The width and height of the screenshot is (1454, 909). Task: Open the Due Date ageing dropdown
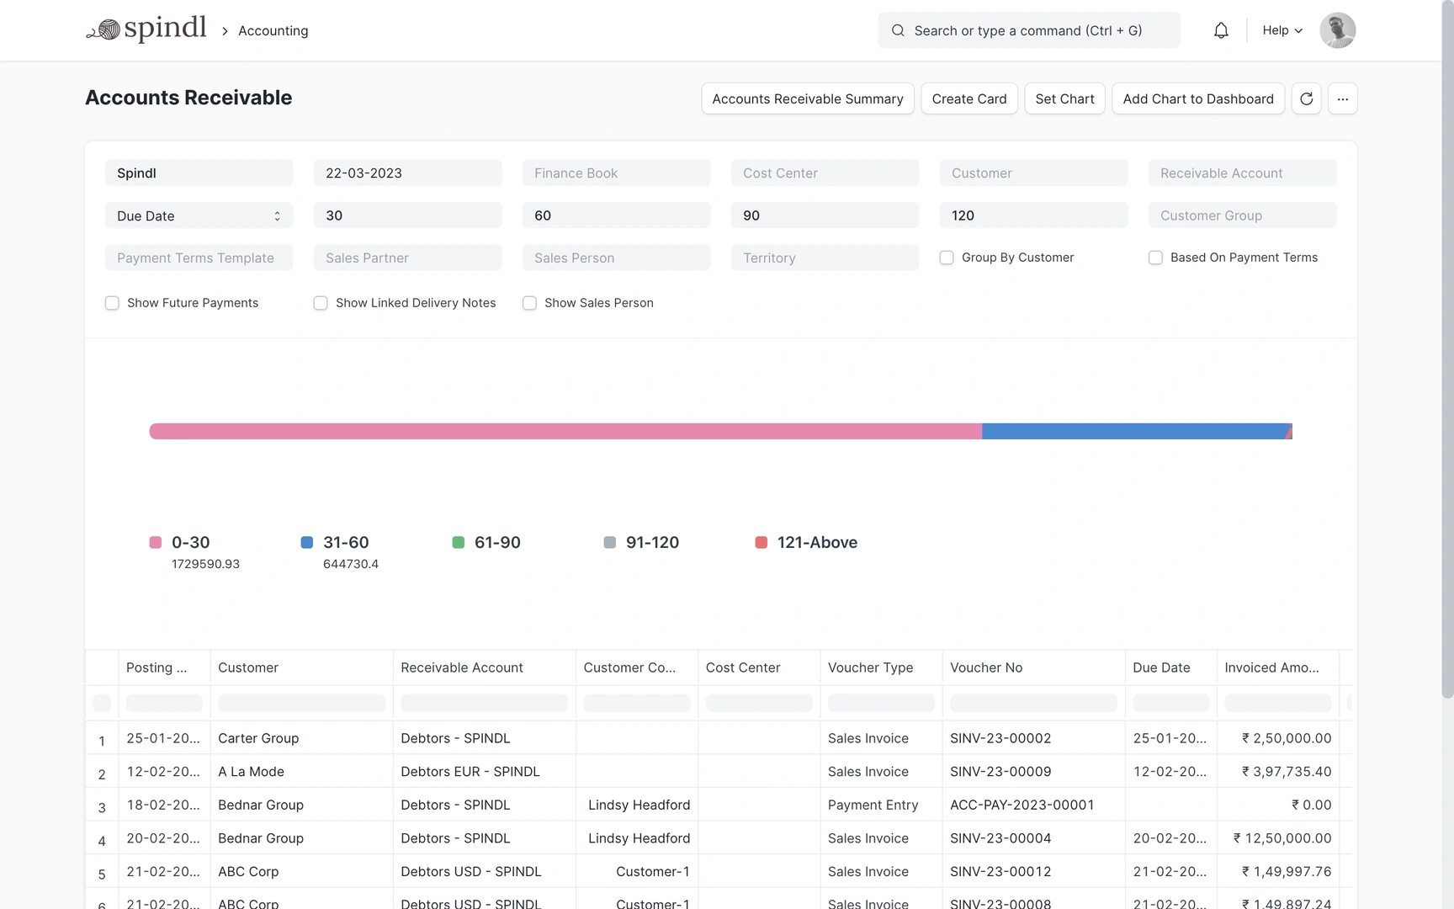(199, 215)
